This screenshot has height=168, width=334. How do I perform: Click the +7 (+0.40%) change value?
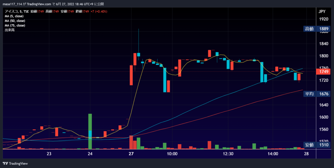[99, 11]
